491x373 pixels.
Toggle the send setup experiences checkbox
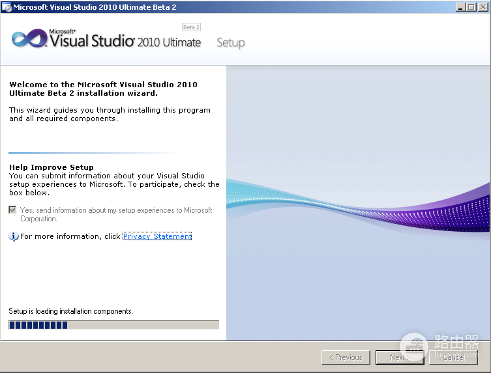click(x=12, y=210)
